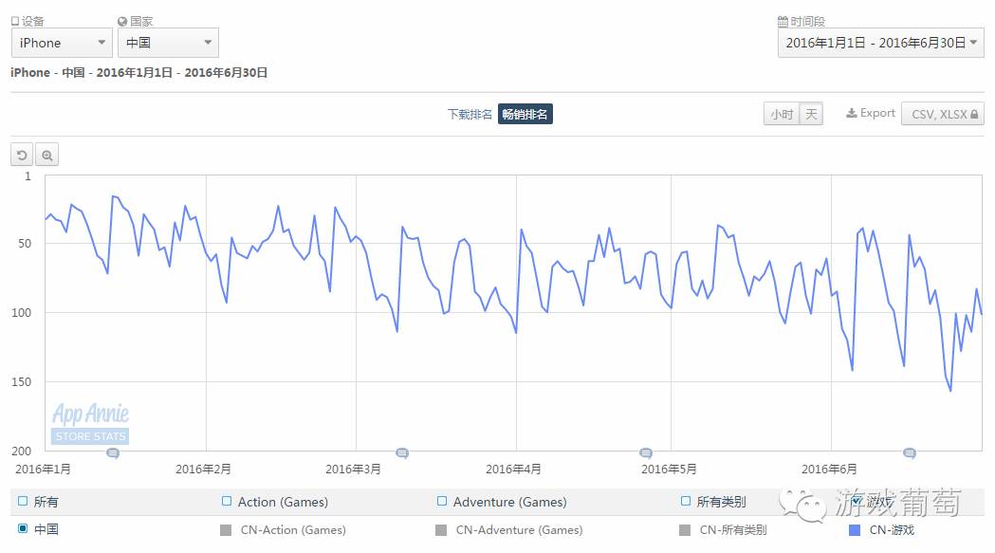This screenshot has width=995, height=553.
Task: Select the 畅销排名 tab
Action: tap(525, 115)
